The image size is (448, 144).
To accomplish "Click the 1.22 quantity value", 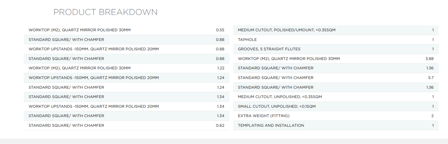I will pos(220,68).
